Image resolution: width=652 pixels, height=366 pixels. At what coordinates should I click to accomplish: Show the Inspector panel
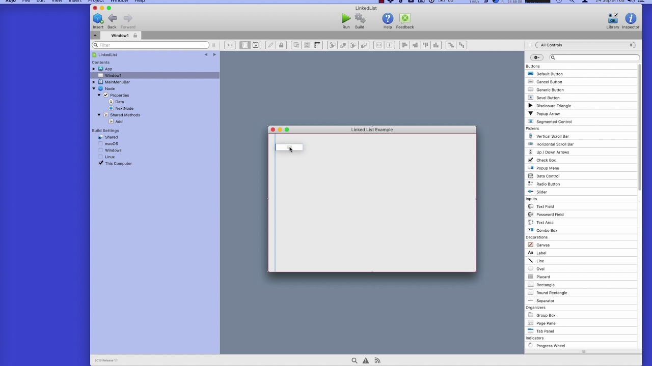[x=631, y=19]
